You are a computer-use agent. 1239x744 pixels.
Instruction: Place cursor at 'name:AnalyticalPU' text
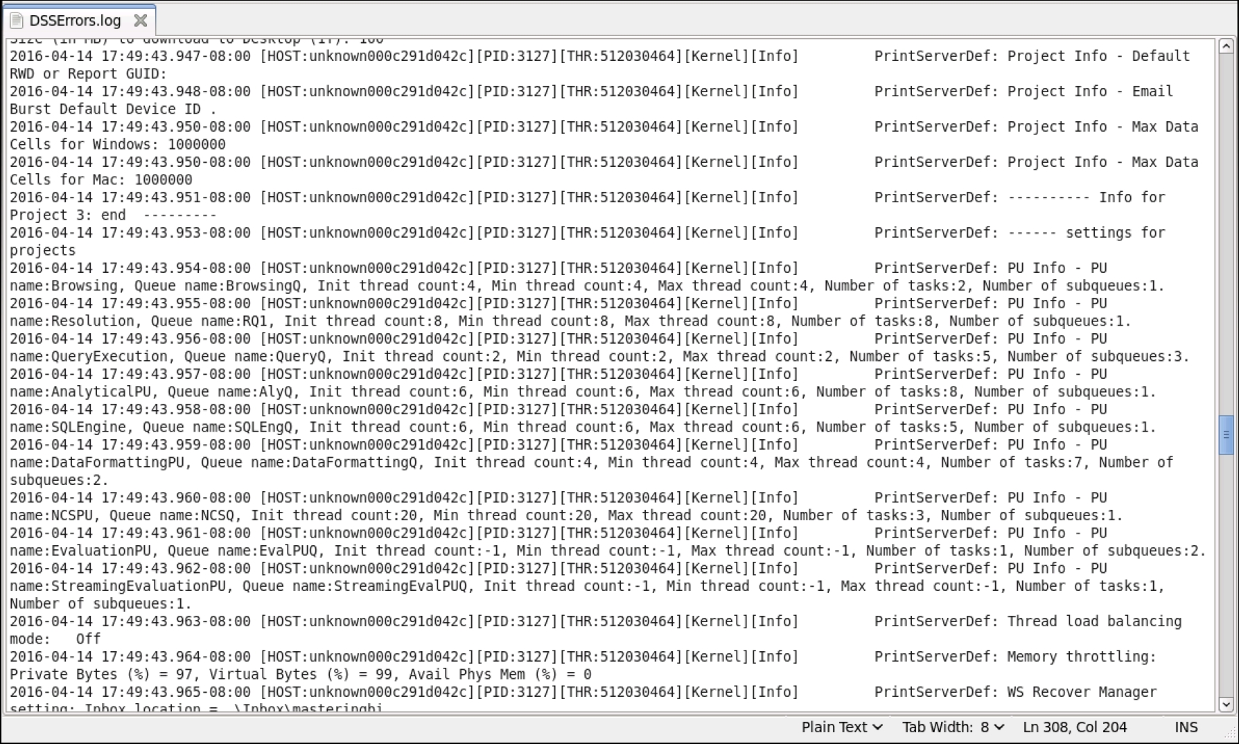point(80,392)
